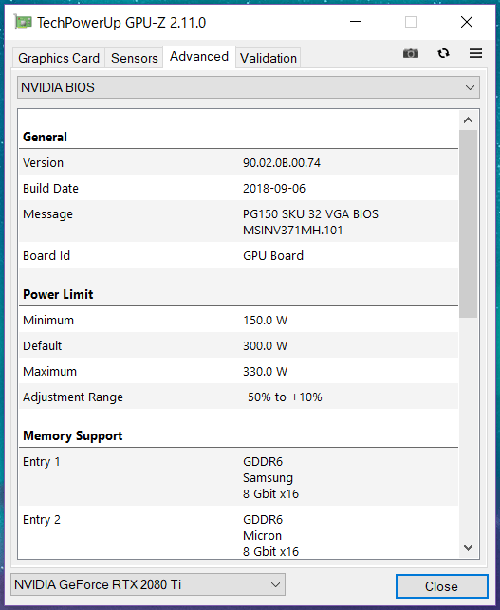
Task: Click the Entry 2 row label
Action: tap(42, 520)
